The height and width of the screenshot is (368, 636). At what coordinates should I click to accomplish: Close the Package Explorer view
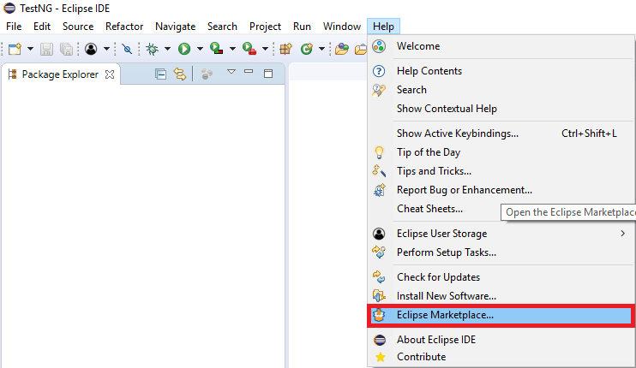110,74
